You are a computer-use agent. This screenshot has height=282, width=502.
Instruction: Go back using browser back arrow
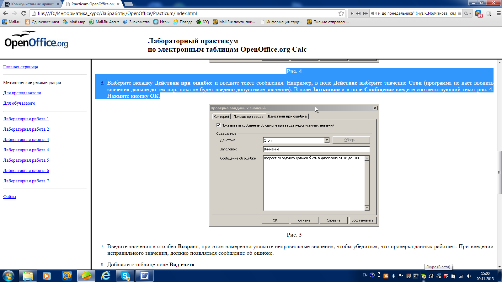click(5, 13)
